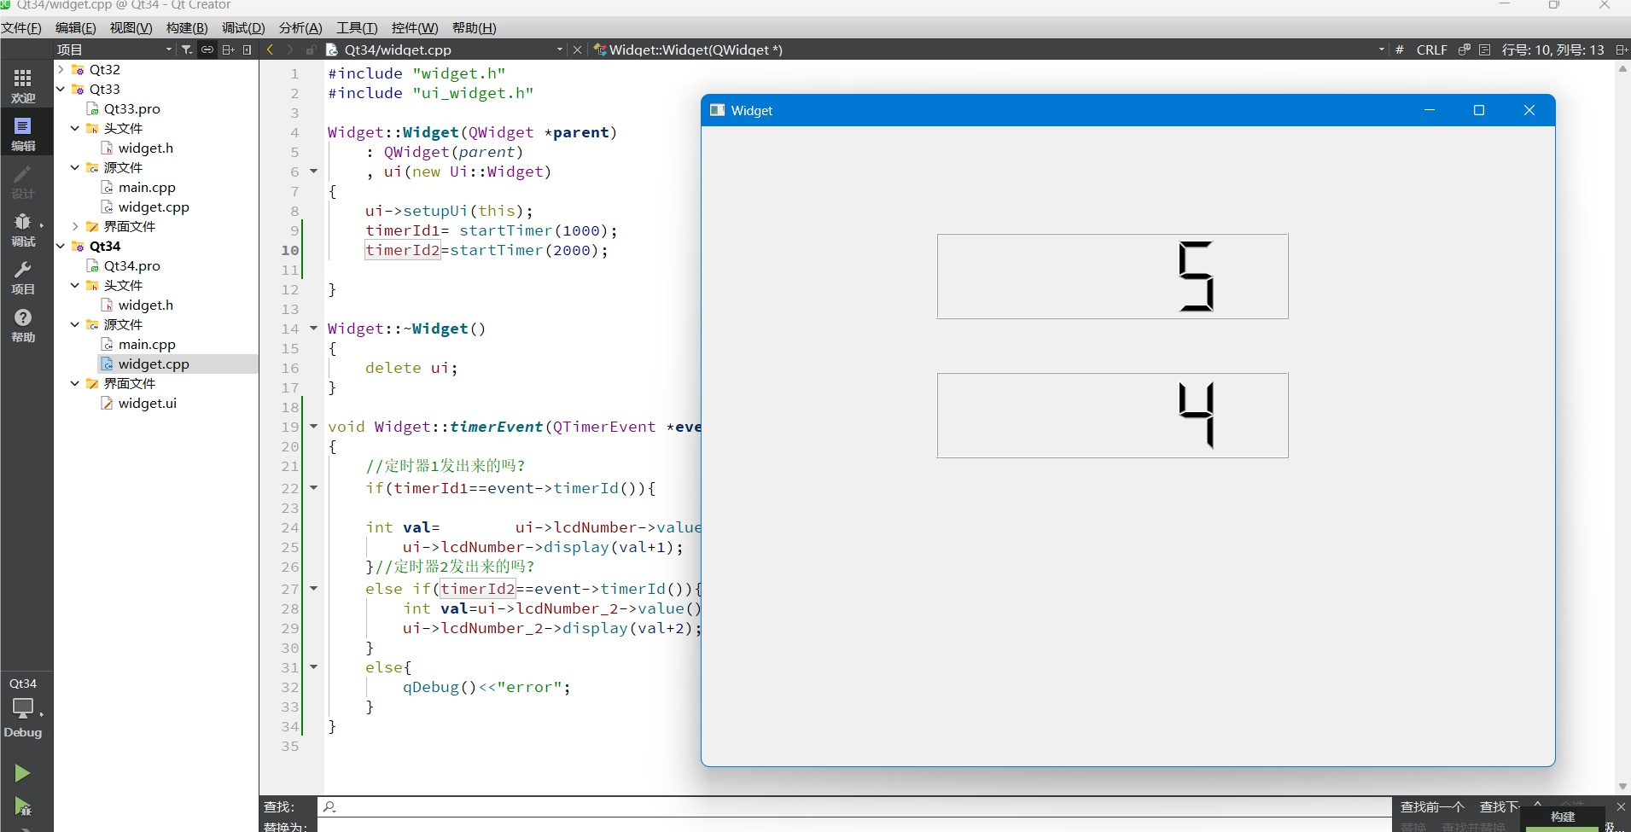Click the Start Debugging run button
1631x832 pixels.
tap(22, 806)
